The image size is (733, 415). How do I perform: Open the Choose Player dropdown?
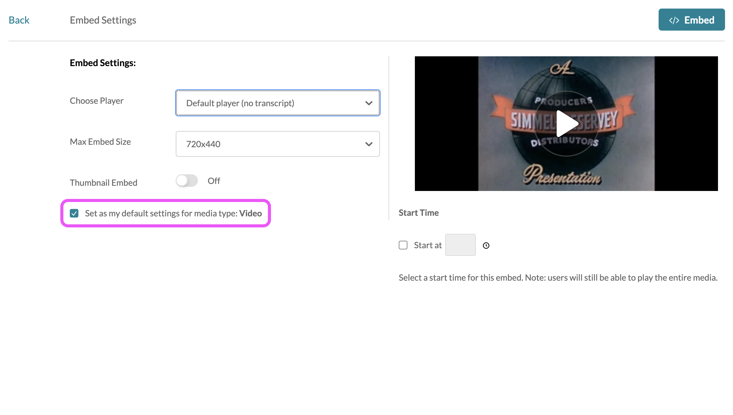277,103
